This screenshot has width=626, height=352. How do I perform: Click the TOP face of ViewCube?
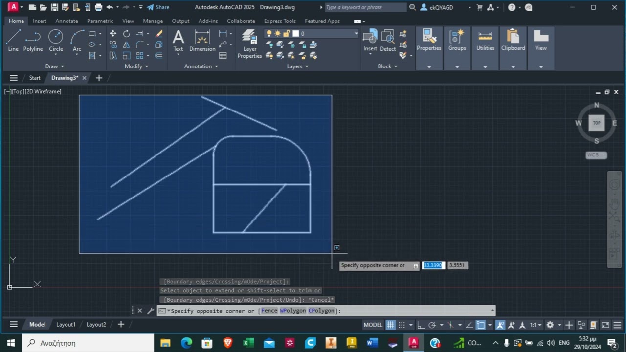(x=597, y=123)
